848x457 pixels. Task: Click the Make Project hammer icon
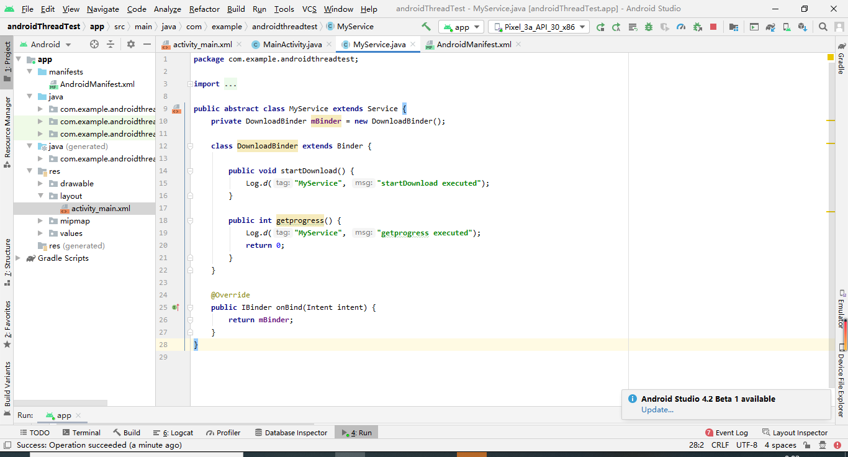[x=426, y=27]
